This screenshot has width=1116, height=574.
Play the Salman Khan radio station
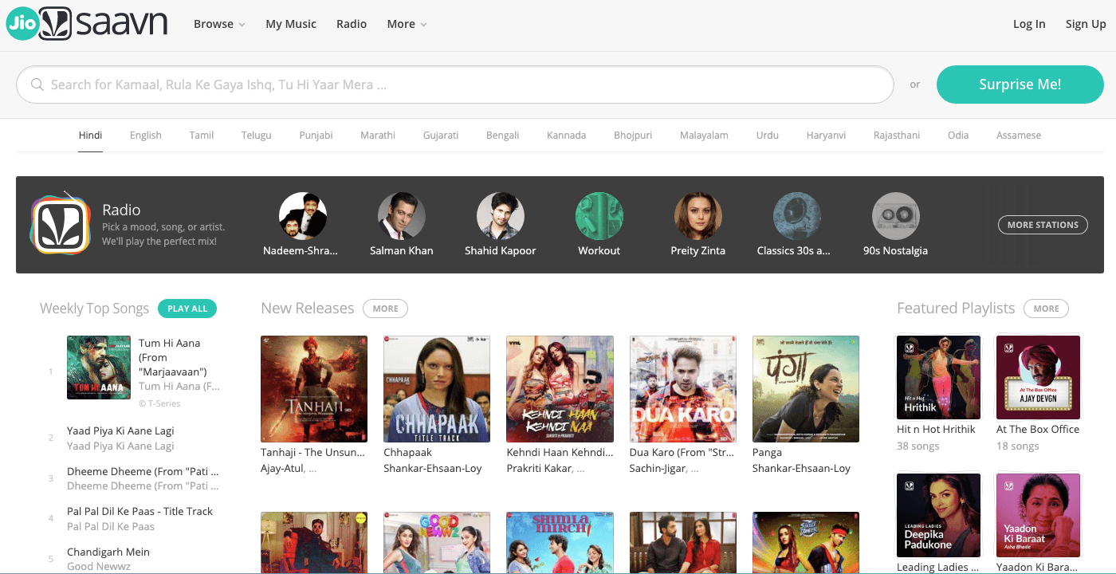401,216
